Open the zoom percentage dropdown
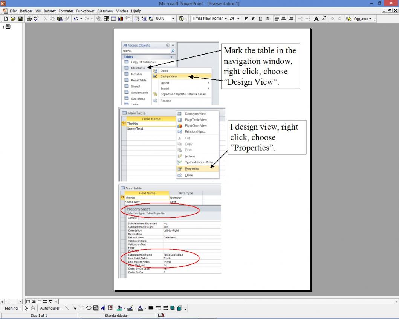The width and height of the screenshot is (399, 319). [x=173, y=18]
